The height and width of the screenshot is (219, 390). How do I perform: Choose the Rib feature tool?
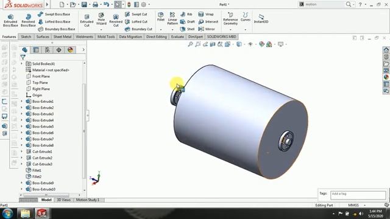pos(186,15)
